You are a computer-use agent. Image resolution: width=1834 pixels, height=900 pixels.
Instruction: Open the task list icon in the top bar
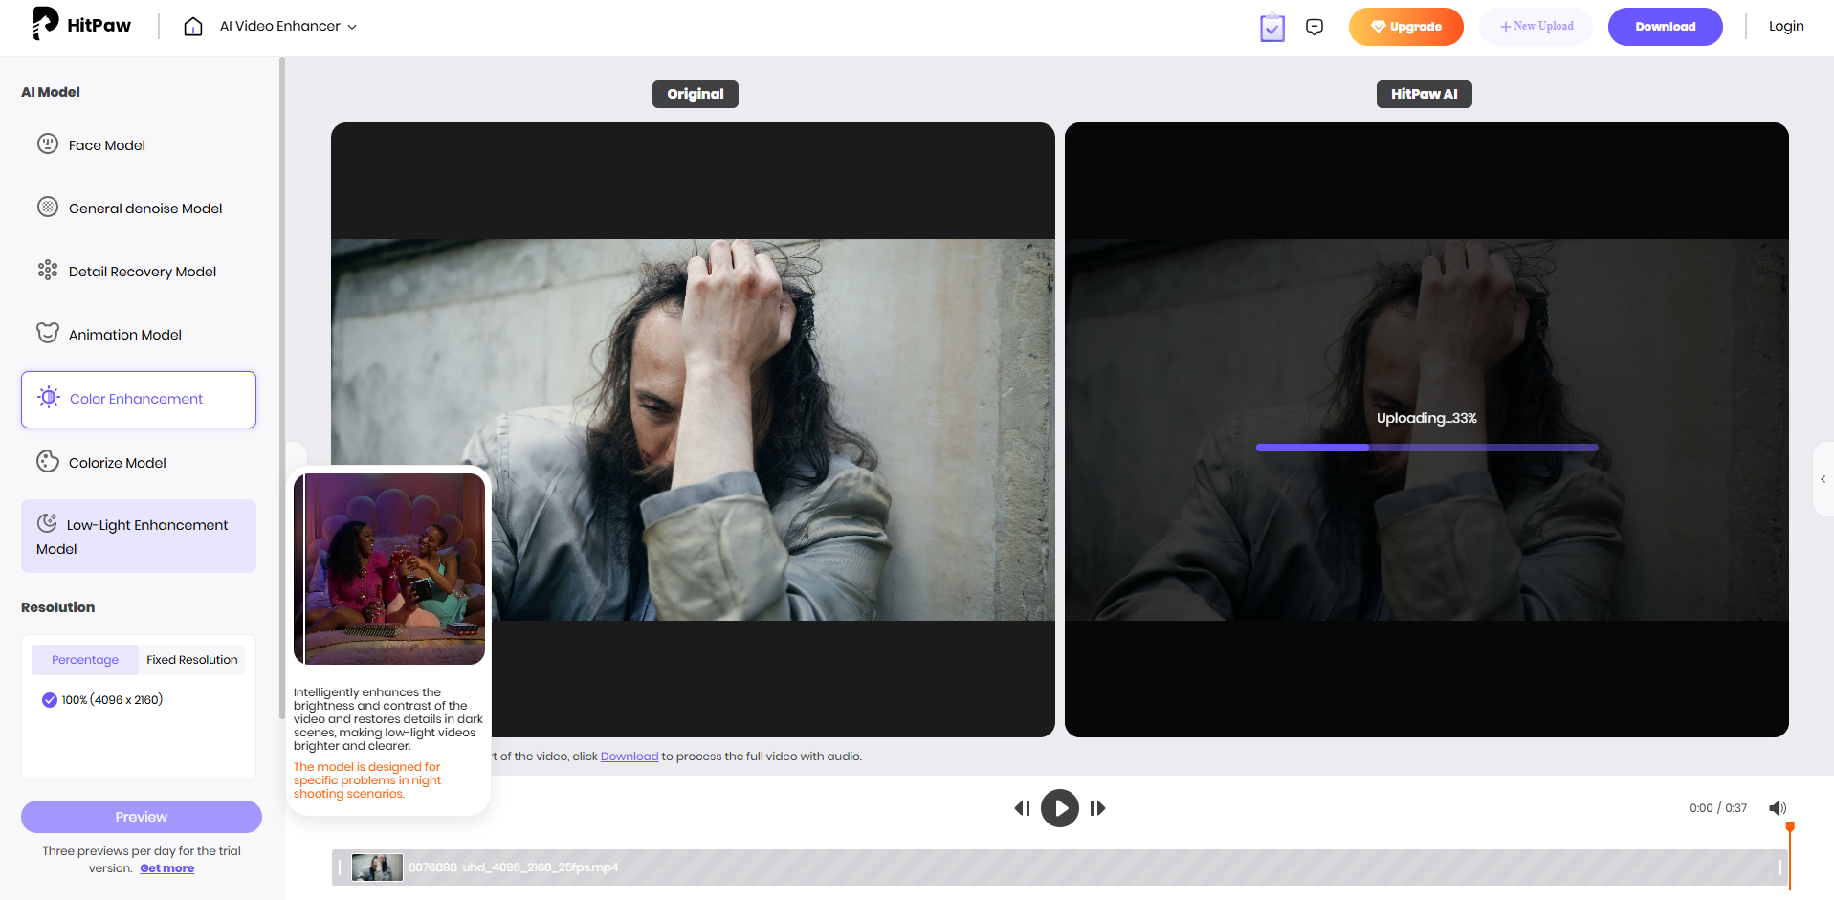[x=1271, y=28]
